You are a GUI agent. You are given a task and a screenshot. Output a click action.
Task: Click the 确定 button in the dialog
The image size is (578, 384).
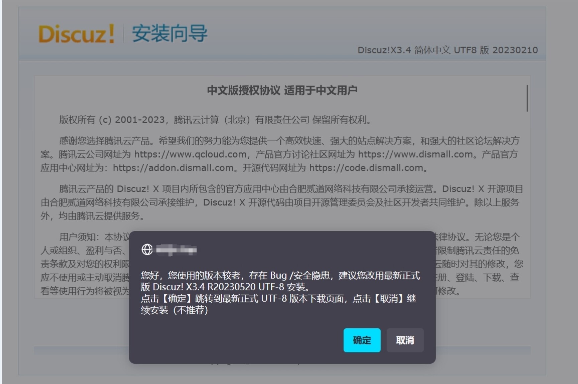pyautogui.click(x=362, y=340)
